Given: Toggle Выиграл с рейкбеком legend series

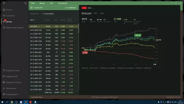Looking at the screenshot, I should [x=144, y=68].
